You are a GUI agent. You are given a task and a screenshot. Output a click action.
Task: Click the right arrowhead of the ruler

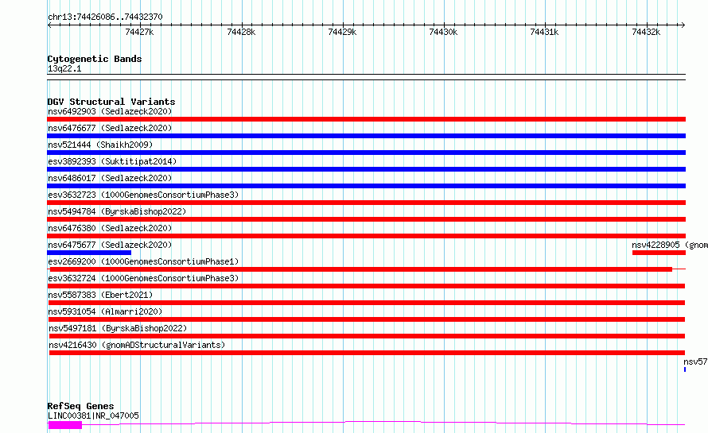(683, 25)
